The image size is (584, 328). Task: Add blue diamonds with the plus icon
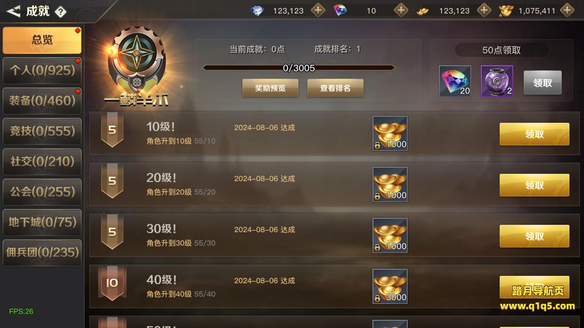click(318, 10)
